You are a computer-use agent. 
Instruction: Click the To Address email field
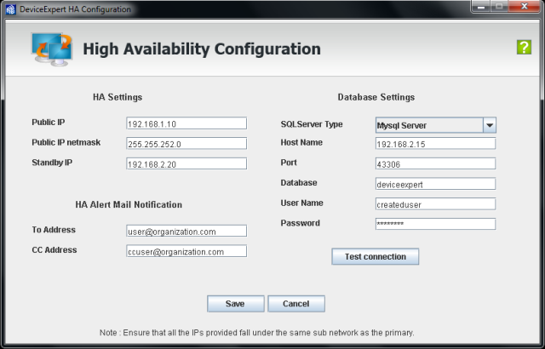click(x=186, y=231)
